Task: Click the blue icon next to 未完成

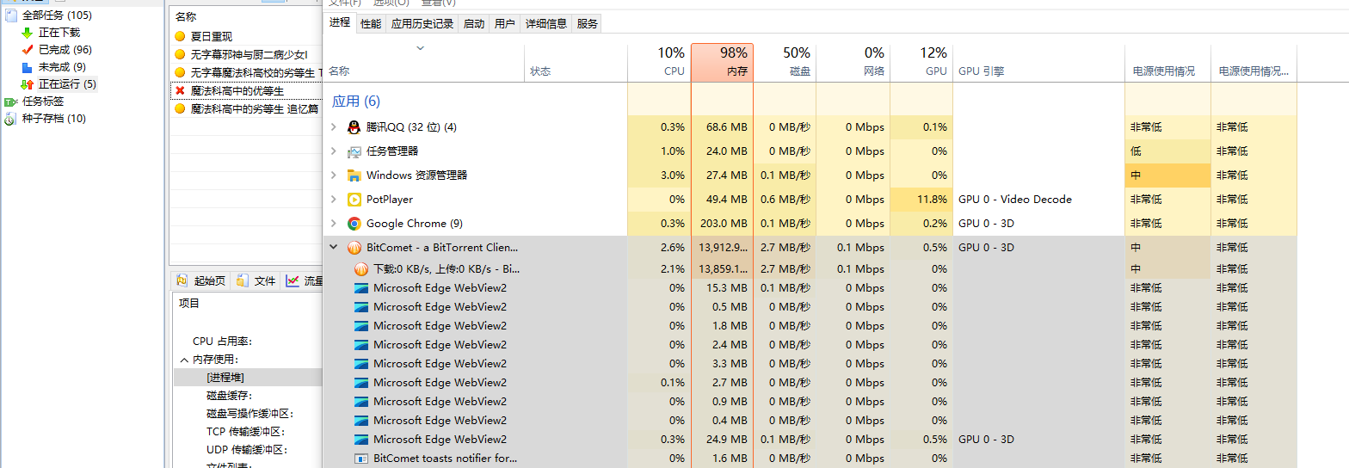Action: click(28, 67)
